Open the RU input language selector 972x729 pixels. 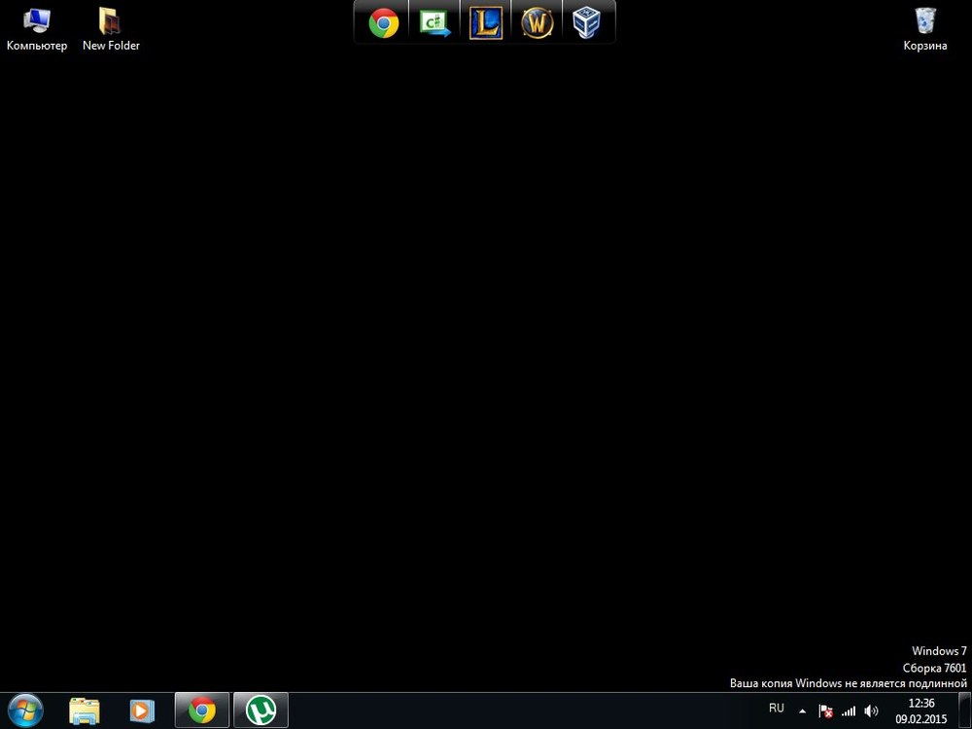point(777,709)
